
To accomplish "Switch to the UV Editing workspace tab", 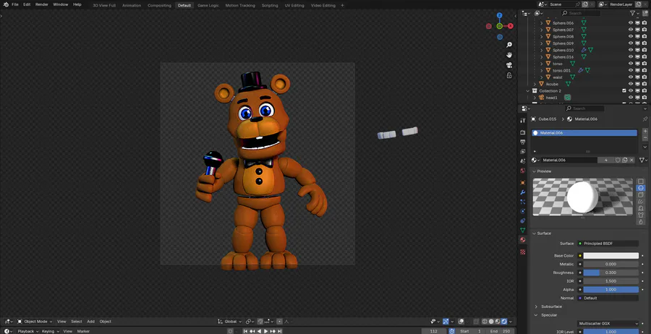I will pyautogui.click(x=294, y=5).
